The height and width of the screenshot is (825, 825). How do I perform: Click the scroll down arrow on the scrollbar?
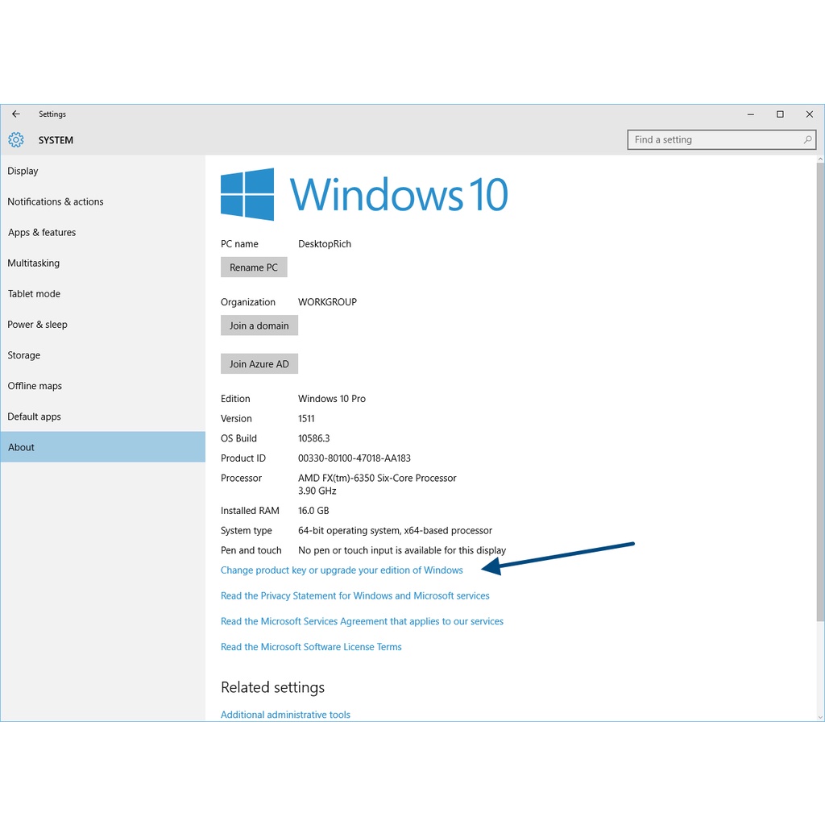click(820, 715)
